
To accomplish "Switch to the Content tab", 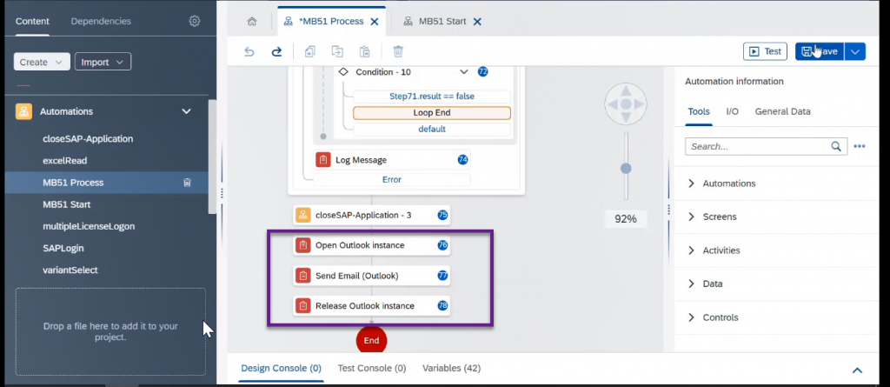I will pyautogui.click(x=32, y=22).
